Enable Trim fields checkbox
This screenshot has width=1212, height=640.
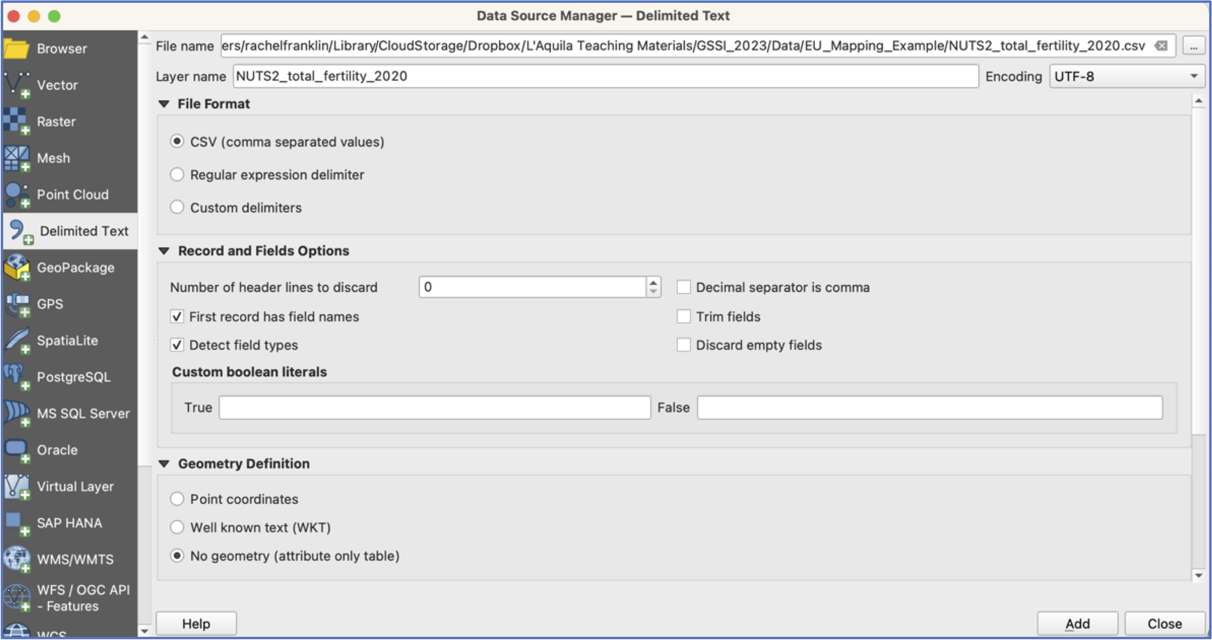tap(684, 317)
